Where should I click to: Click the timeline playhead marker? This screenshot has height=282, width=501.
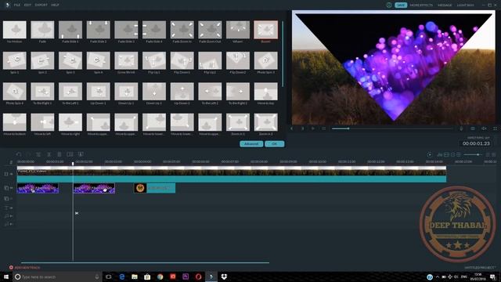pyautogui.click(x=73, y=164)
